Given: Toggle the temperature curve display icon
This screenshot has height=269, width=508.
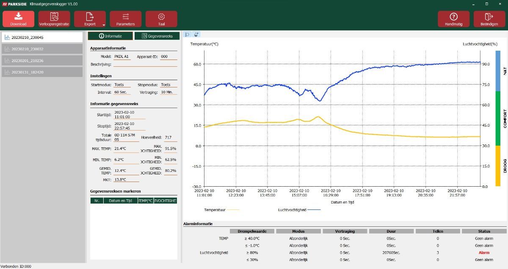Looking at the screenshot, I should point(187,35).
